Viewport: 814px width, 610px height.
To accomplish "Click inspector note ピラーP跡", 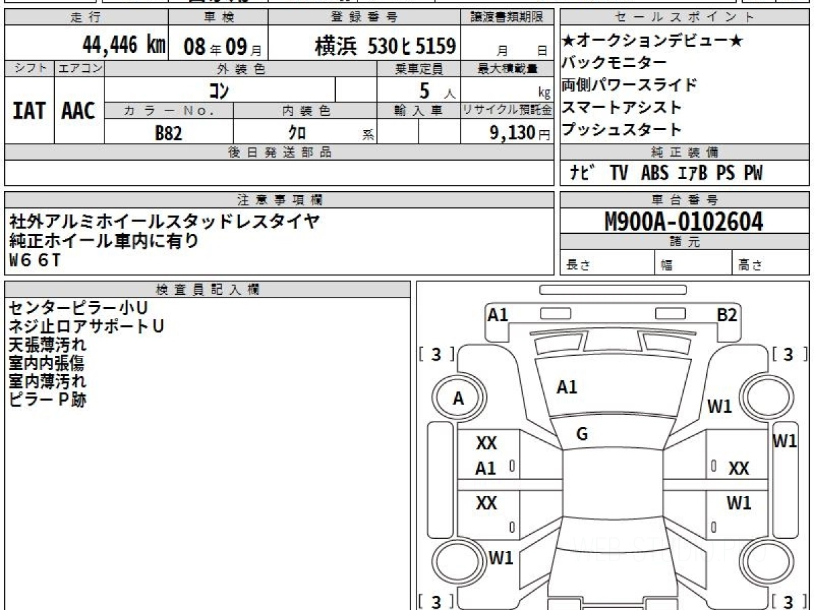I will pos(47,400).
